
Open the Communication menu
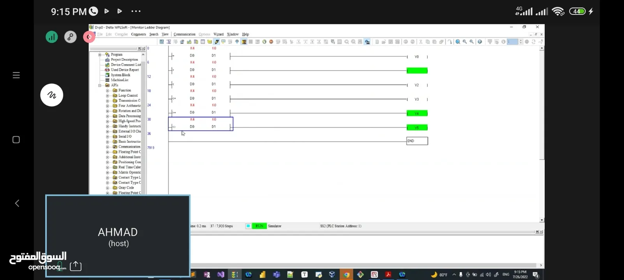[x=184, y=34]
